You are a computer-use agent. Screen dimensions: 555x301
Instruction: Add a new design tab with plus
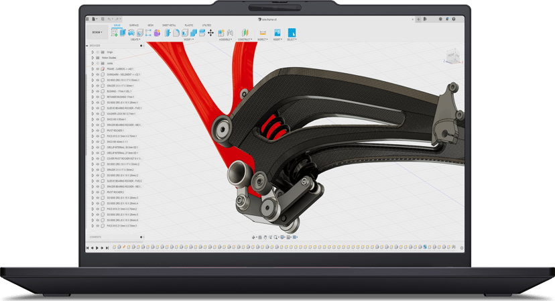coord(418,19)
